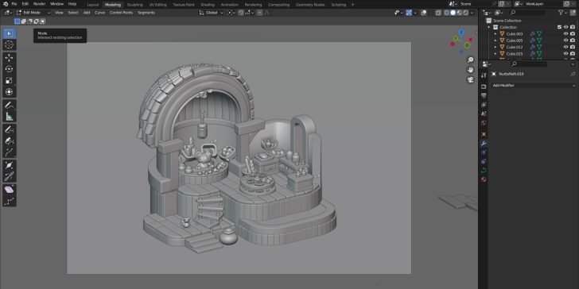Open the Select header menu
The image size is (579, 289).
coord(73,13)
